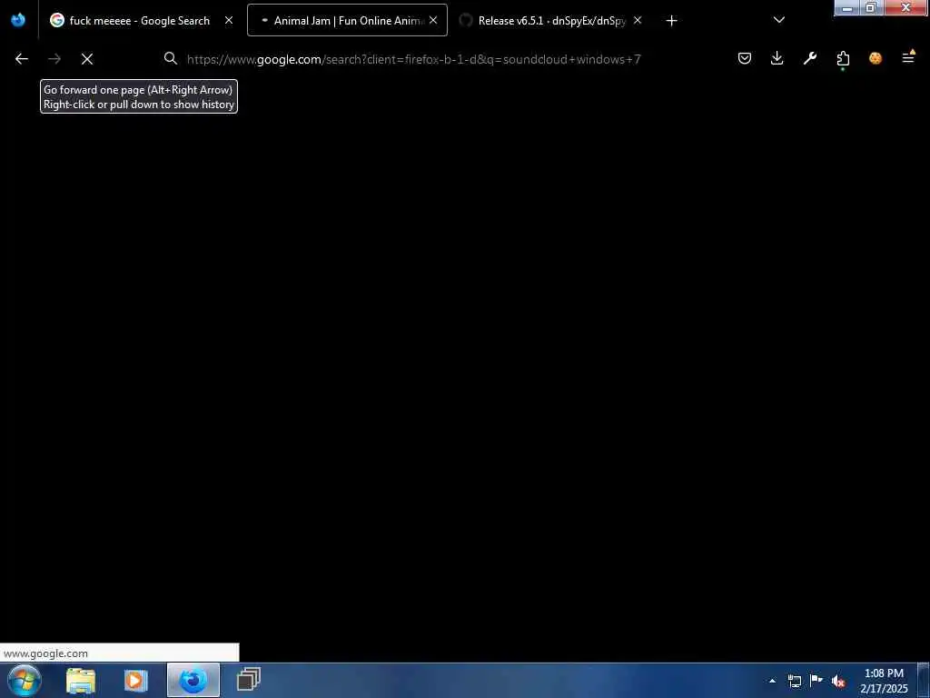Click the Show desktop strip
930x698 pixels.
[x=924, y=681]
